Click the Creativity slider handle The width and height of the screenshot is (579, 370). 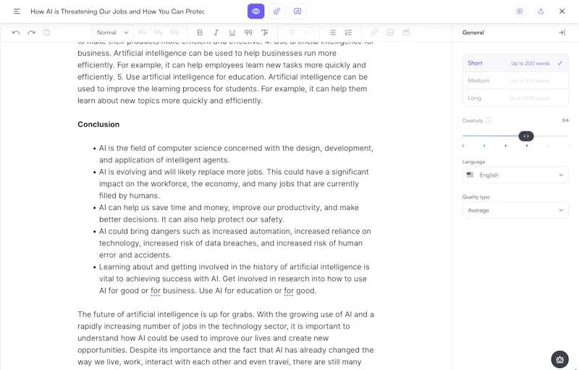tap(526, 136)
